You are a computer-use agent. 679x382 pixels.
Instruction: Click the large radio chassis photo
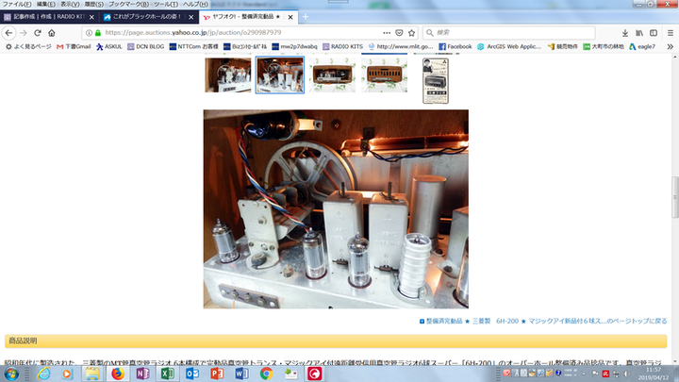pos(336,208)
